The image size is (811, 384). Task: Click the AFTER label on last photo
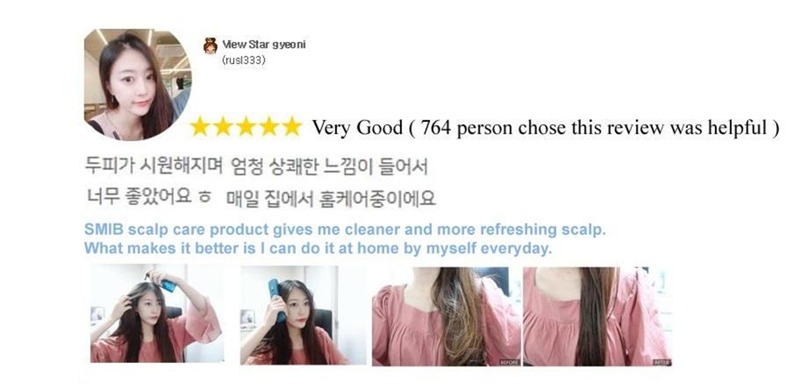(662, 362)
